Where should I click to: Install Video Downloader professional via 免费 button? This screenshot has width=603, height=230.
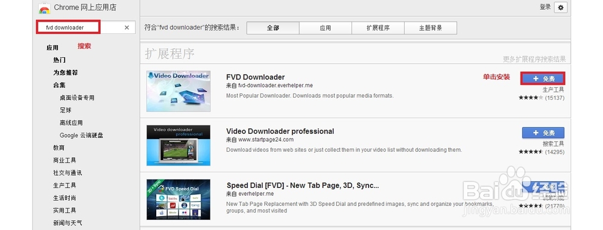[x=543, y=133]
